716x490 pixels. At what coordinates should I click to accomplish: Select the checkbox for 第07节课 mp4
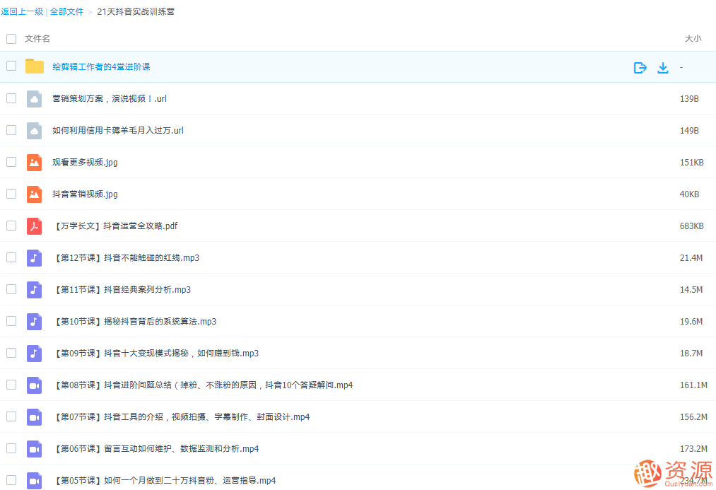(x=11, y=416)
